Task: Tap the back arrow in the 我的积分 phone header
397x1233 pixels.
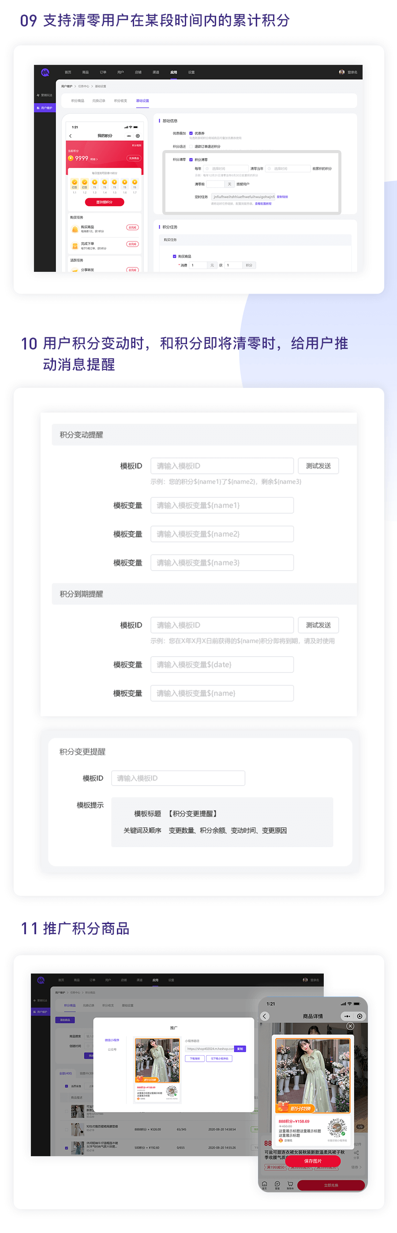Action: [71, 136]
